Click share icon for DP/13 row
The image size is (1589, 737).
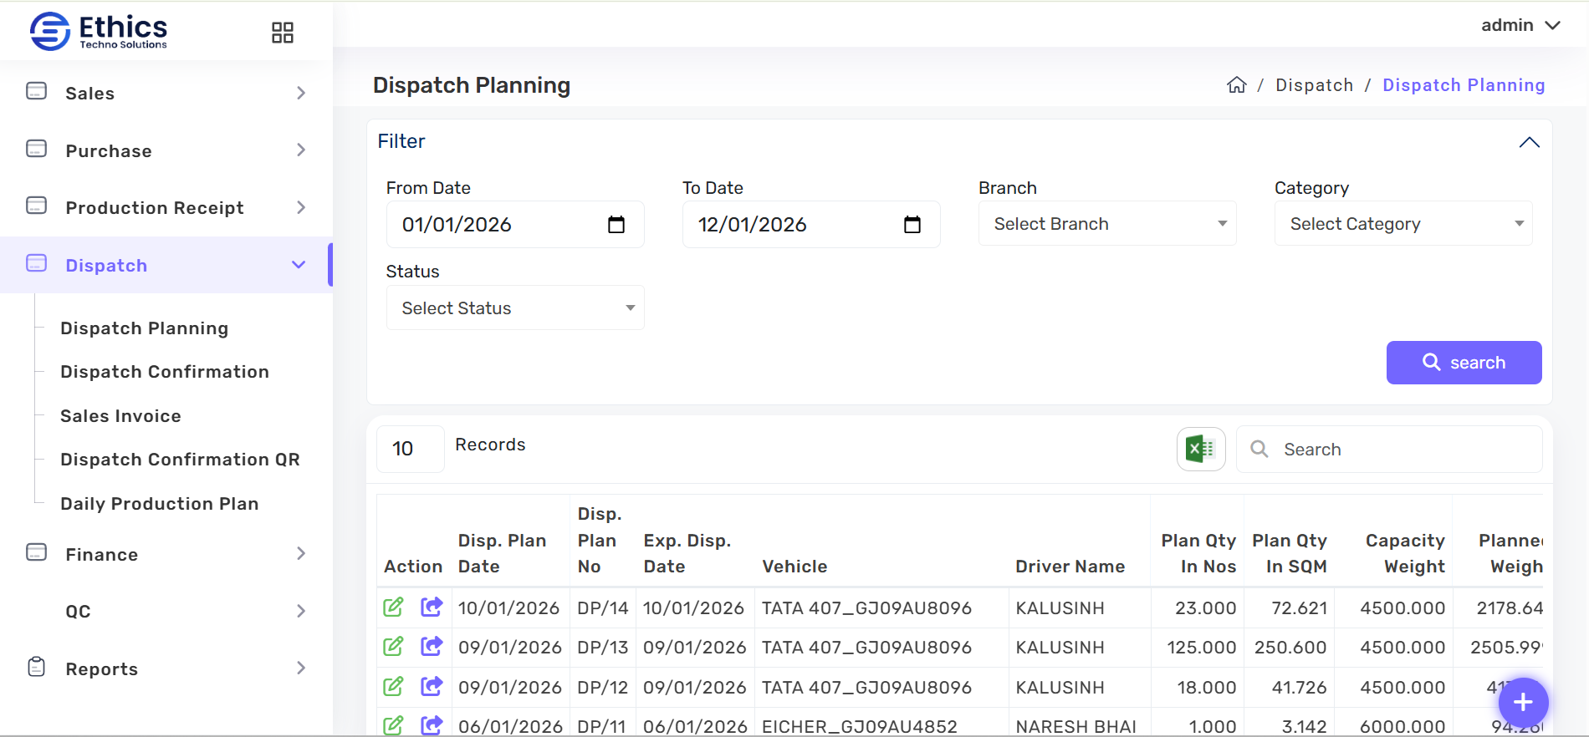(x=432, y=647)
